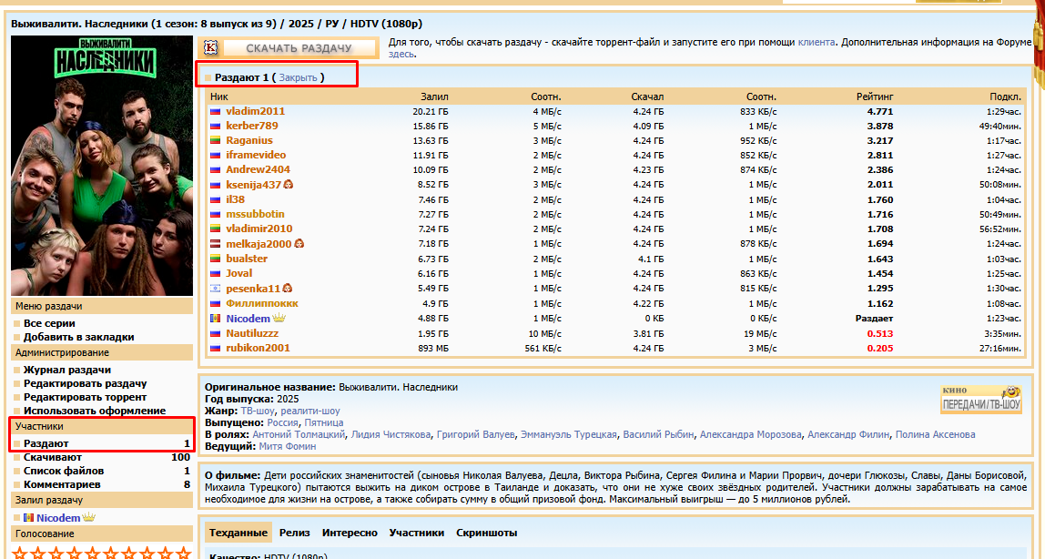Expand the Скачивают participants list
This screenshot has height=559, width=1045.
53,457
